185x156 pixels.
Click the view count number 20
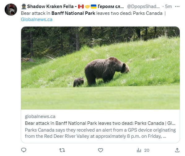(x=147, y=150)
